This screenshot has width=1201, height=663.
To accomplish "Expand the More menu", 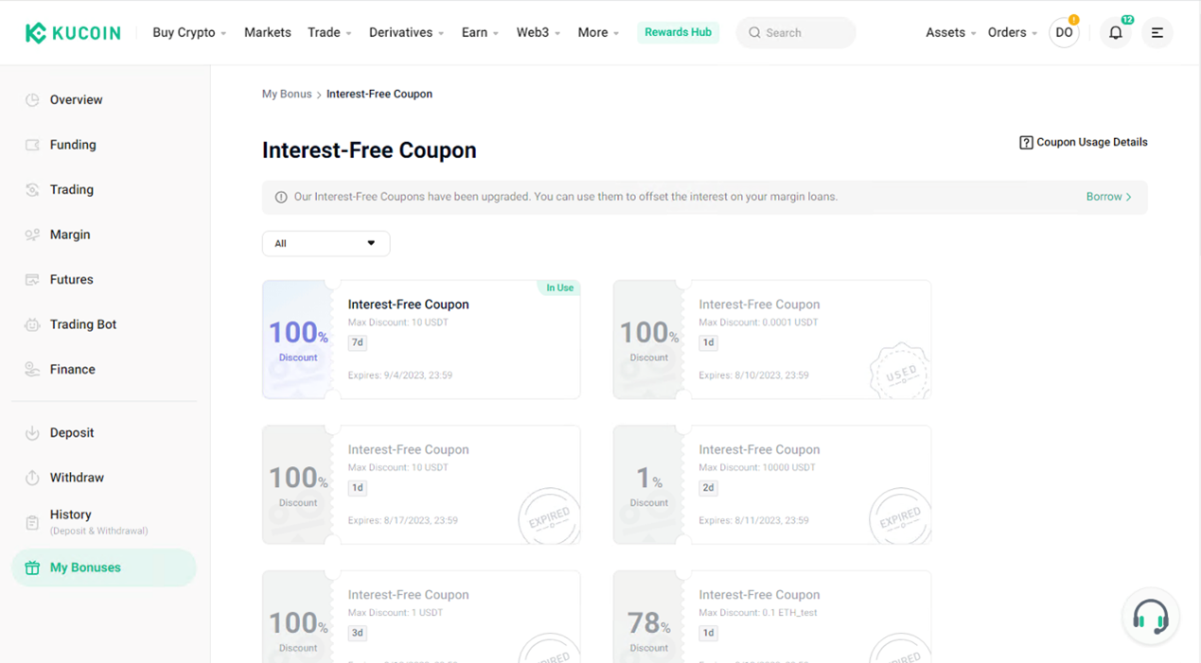I will pyautogui.click(x=598, y=32).
